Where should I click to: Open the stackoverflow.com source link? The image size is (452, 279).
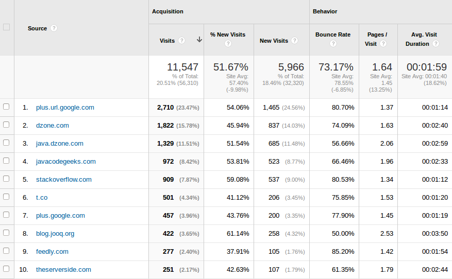(64, 179)
